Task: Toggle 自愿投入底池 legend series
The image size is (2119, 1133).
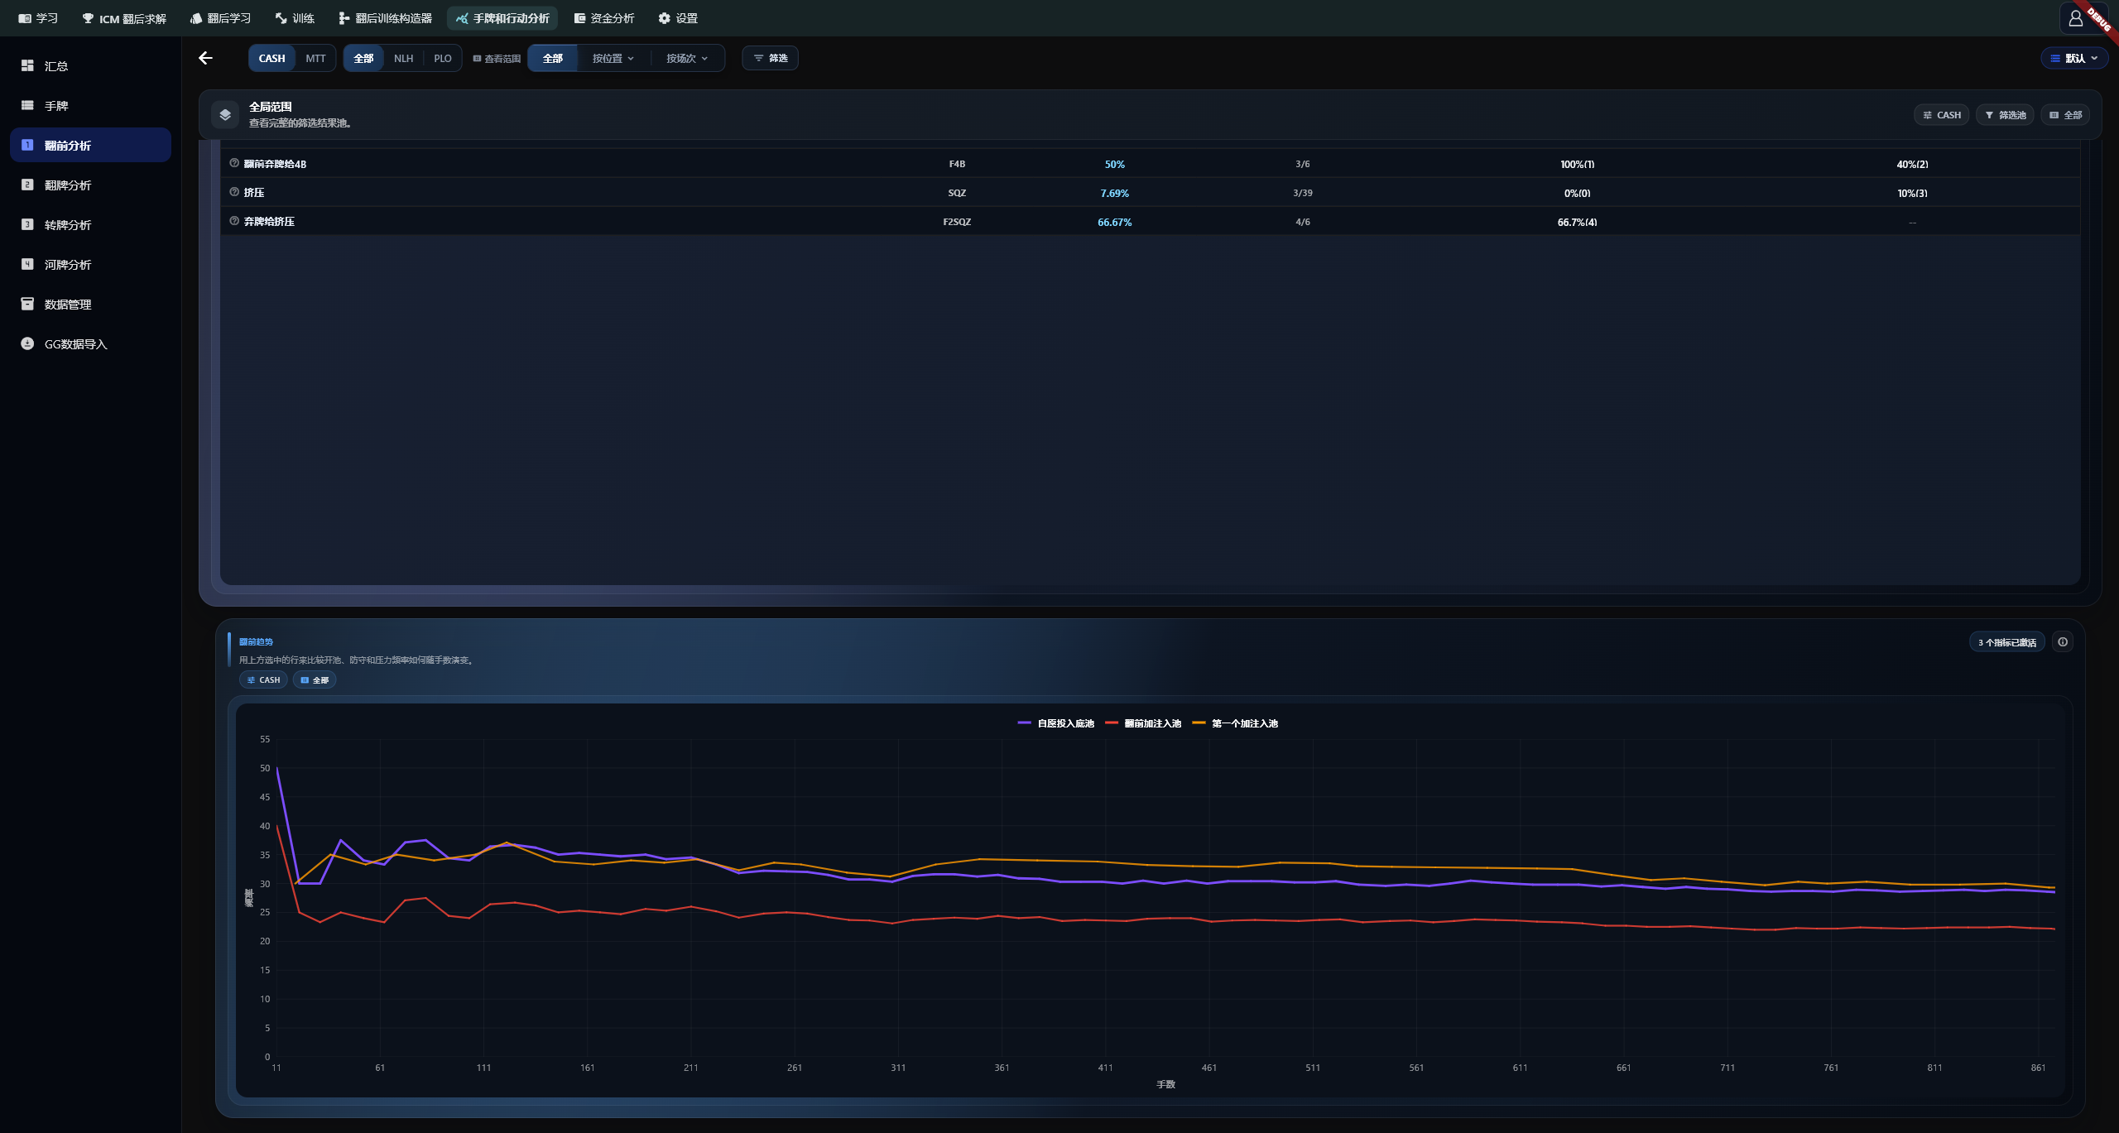Action: [1056, 723]
